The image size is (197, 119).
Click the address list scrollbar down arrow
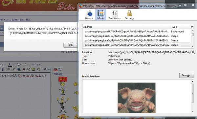(x=192, y=47)
